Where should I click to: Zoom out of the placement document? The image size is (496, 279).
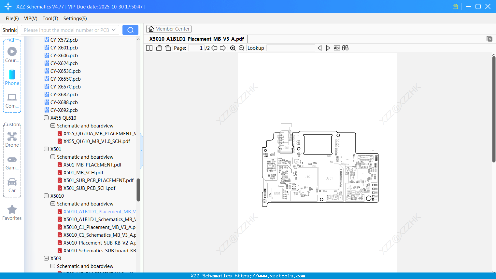pos(242,48)
